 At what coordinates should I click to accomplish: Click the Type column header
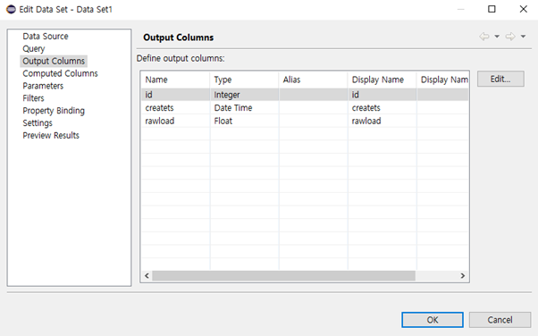point(244,80)
